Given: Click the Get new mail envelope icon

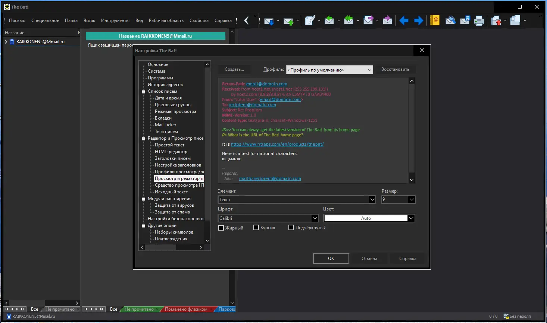Looking at the screenshot, I should pyautogui.click(x=269, y=20).
